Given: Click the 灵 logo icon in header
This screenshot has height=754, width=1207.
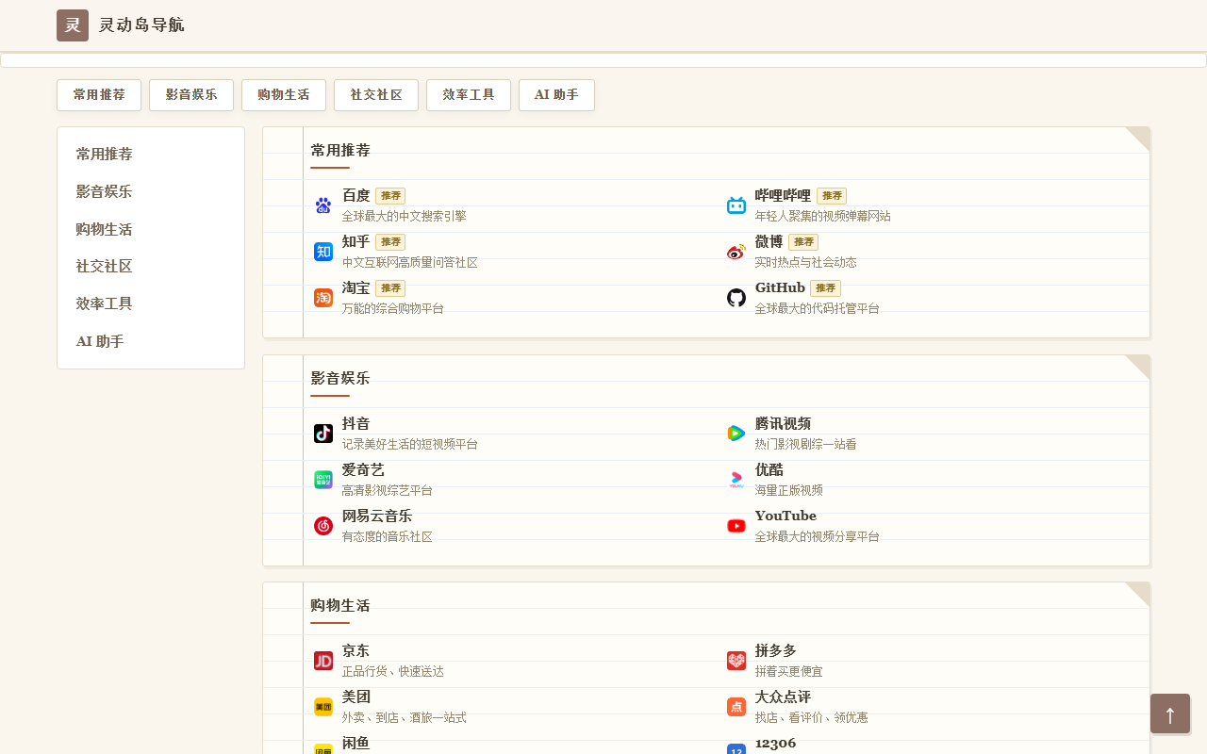Looking at the screenshot, I should (x=73, y=25).
